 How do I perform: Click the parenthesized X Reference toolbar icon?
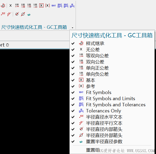point(48,6)
